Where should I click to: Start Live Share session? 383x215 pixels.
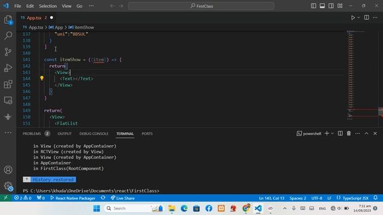123,198
